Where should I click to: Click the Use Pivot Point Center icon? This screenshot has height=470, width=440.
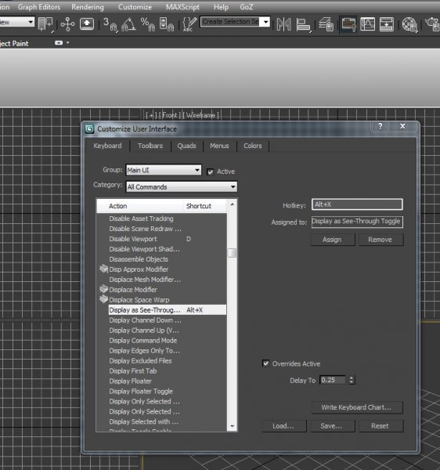click(45, 23)
